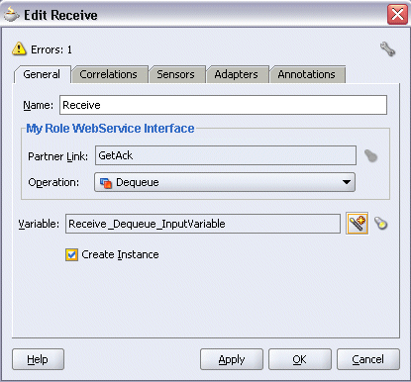Screen dimensions: 411x382
Task: Click the wrench settings icon
Action: pos(387,49)
